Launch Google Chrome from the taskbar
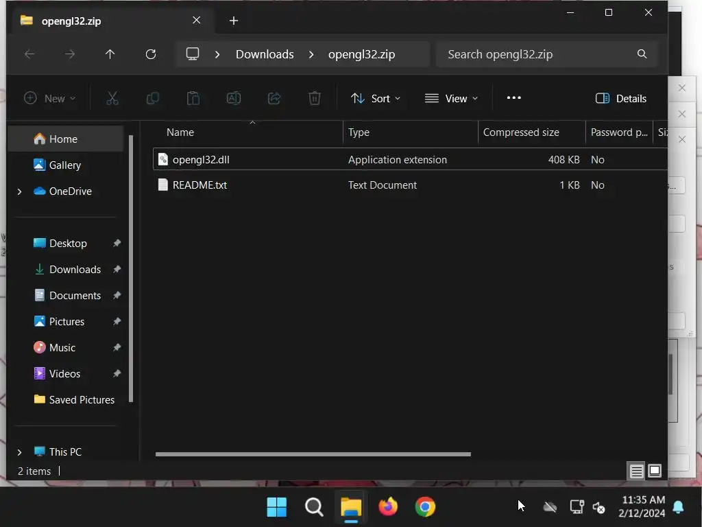Viewport: 702px width, 527px height. click(425, 507)
